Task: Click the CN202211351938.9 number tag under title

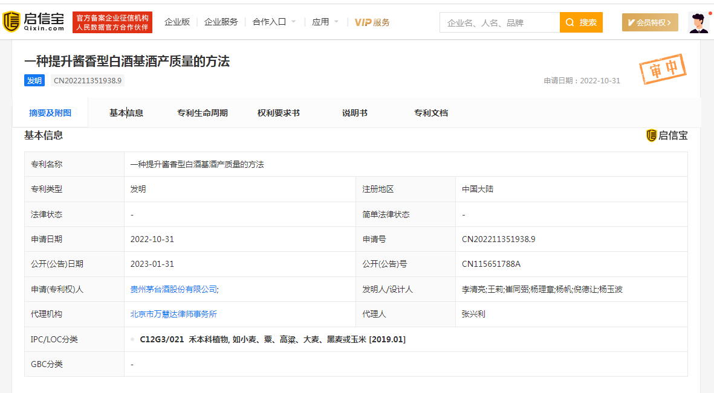Action: tap(88, 80)
